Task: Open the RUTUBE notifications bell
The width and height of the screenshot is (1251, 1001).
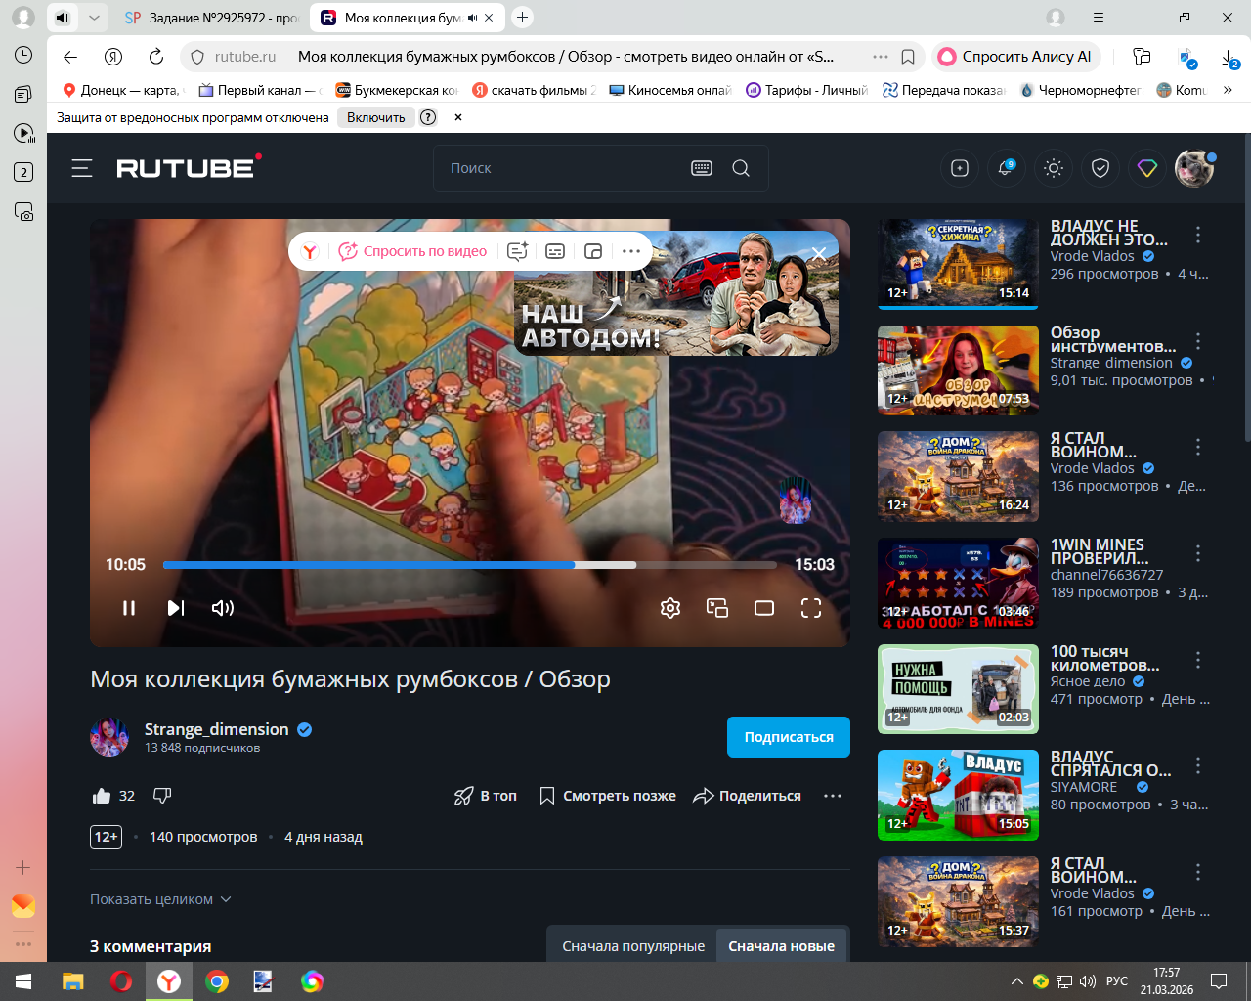Action: coord(1007,168)
